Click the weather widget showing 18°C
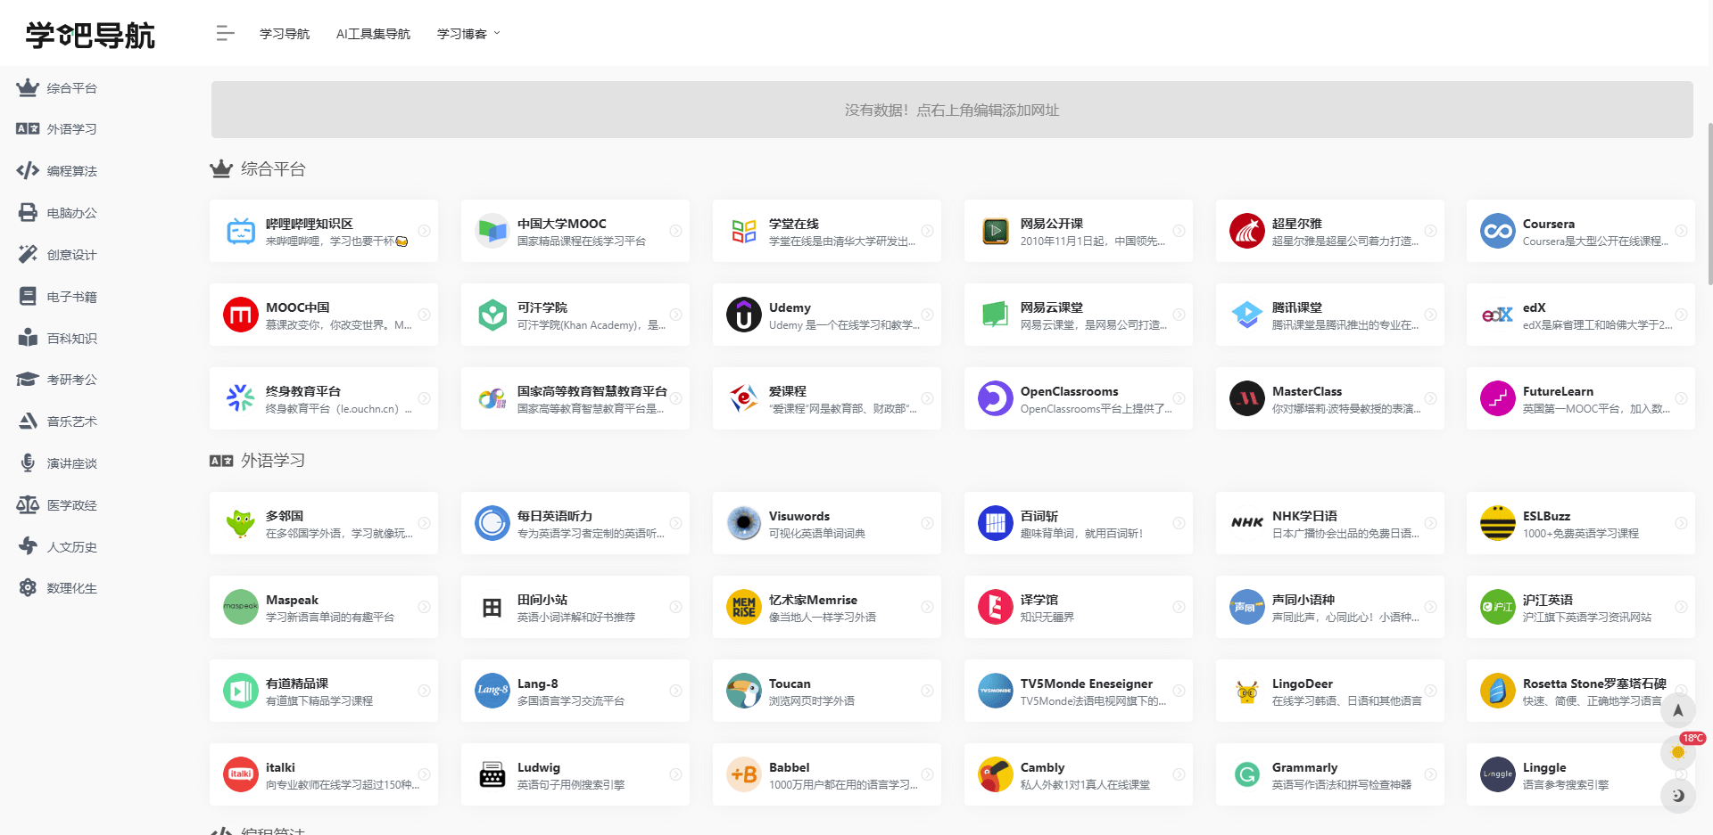The height and width of the screenshot is (835, 1713). [1678, 752]
